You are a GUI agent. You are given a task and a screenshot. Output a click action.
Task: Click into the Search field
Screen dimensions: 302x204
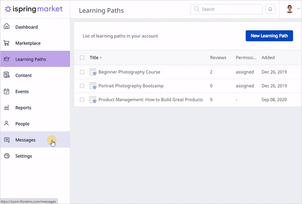tap(226, 9)
